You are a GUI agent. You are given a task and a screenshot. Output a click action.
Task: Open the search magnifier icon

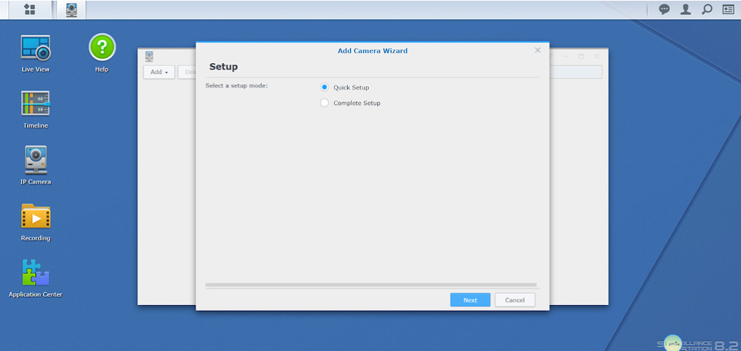click(x=707, y=9)
